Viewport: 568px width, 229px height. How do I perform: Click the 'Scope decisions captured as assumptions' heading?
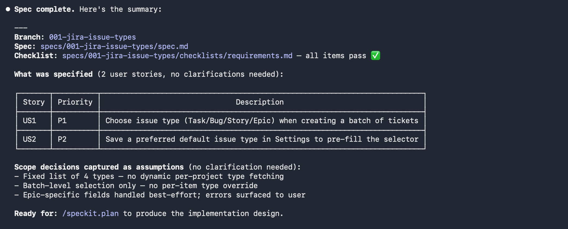coord(99,167)
